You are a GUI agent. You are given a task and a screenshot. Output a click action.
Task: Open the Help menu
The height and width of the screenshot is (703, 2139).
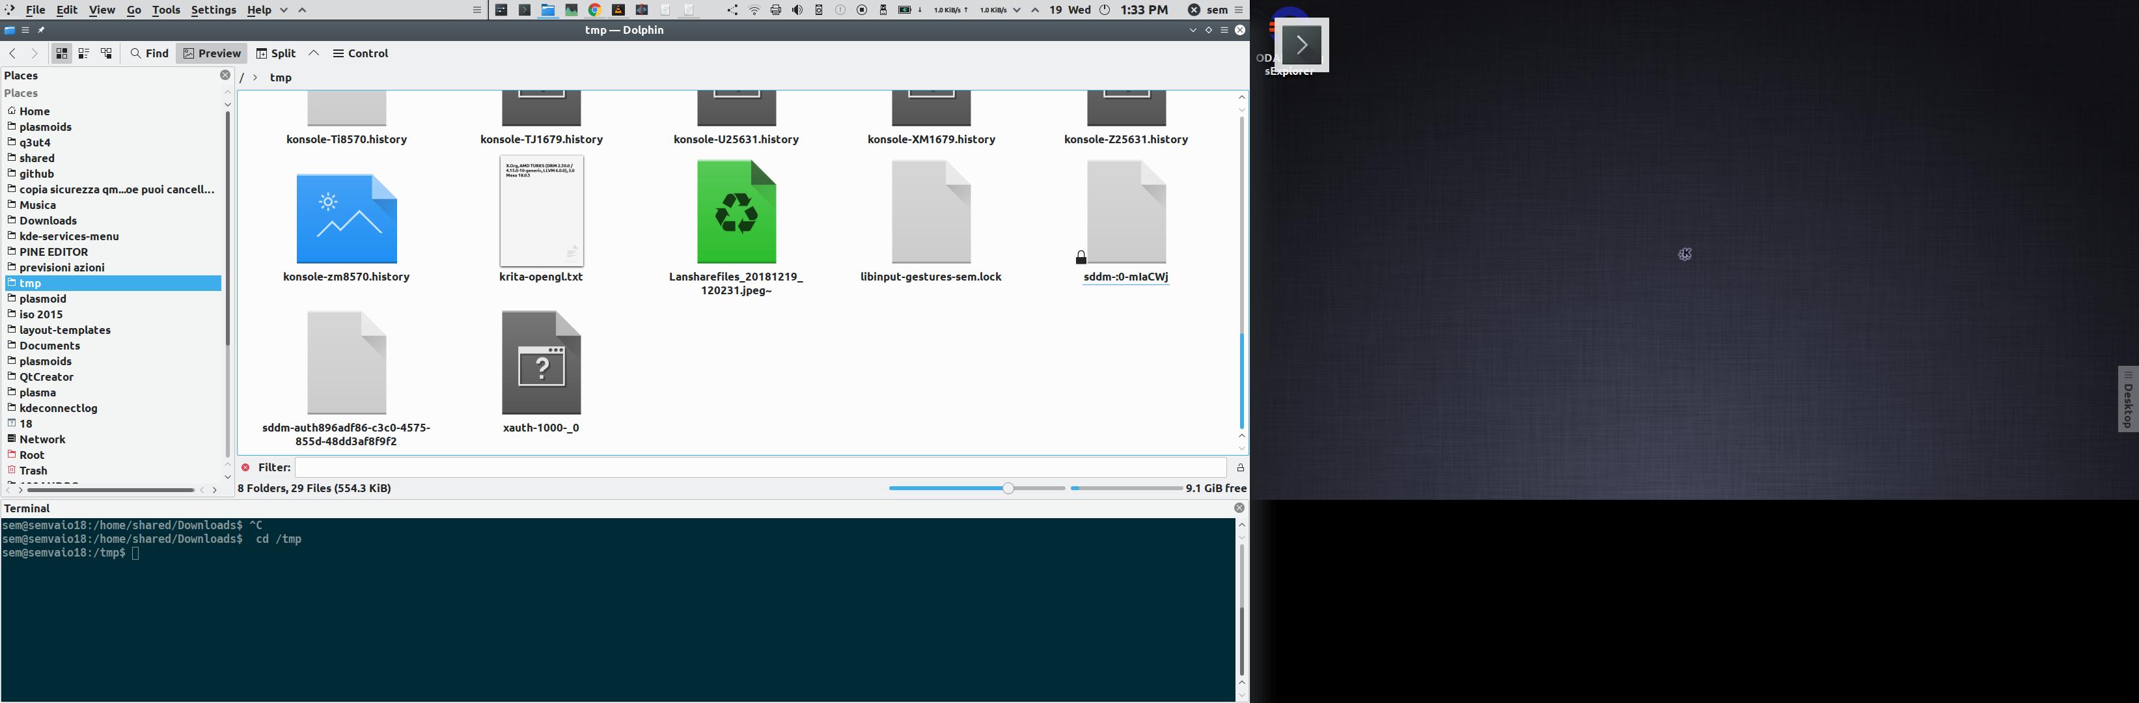(259, 10)
